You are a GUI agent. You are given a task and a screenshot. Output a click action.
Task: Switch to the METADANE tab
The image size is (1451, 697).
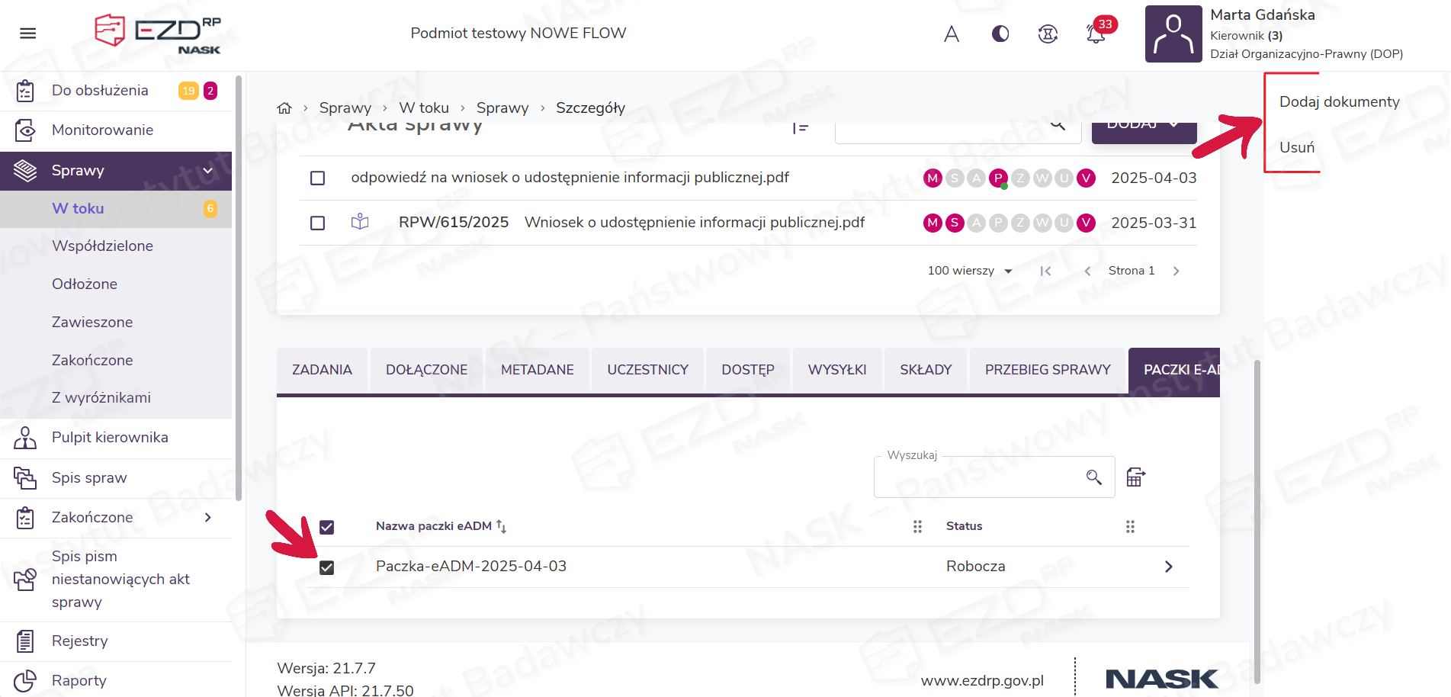coord(537,370)
